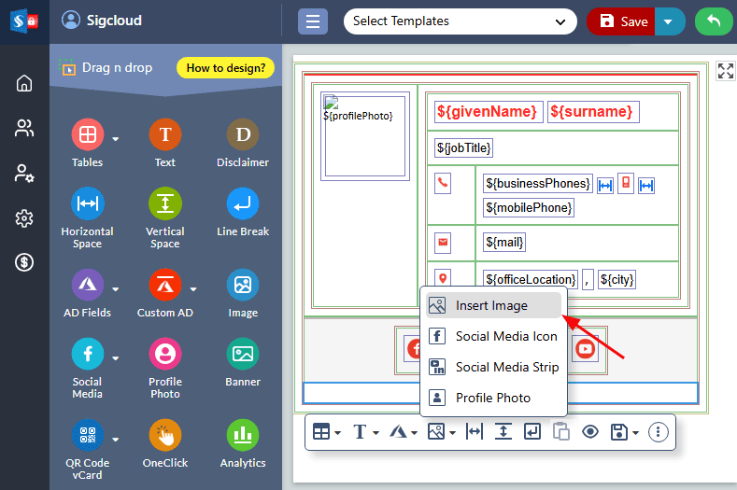The width and height of the screenshot is (737, 490).
Task: Open the Users page in left navigation
Action: coord(24,128)
